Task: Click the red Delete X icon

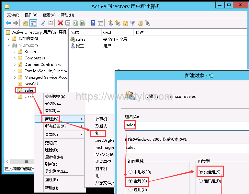Action: (x=60, y=23)
